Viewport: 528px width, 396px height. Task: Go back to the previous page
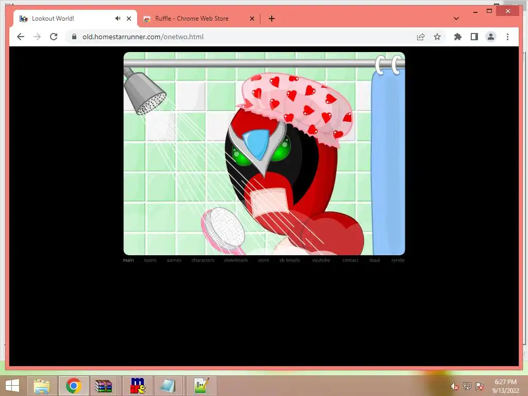[21, 37]
